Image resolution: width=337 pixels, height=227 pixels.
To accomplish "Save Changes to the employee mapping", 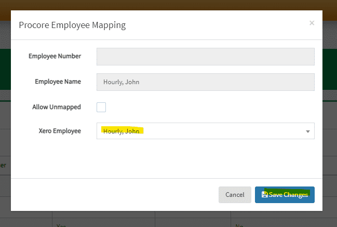I will 285,195.
